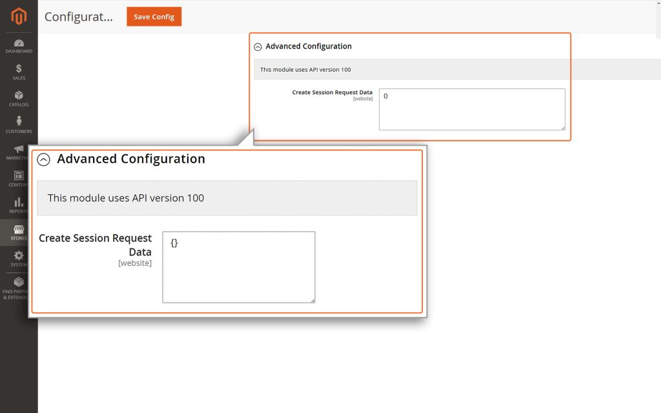
Task: Open the Stores menu in the sidebar
Action: click(x=18, y=232)
